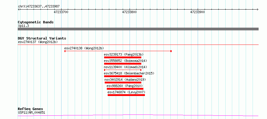Viewport: 267px width, 119px height.
Task: Select the esv3239173 (Pang2013b) variant bar
Action: (x=123, y=57)
